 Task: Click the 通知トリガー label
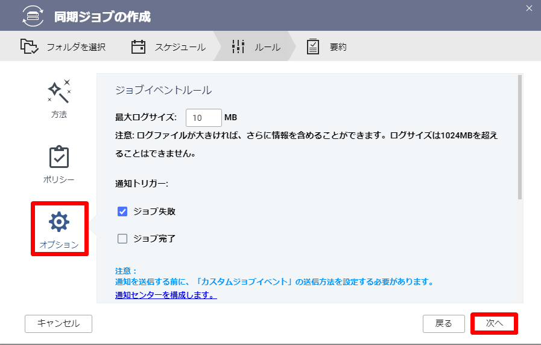point(142,184)
